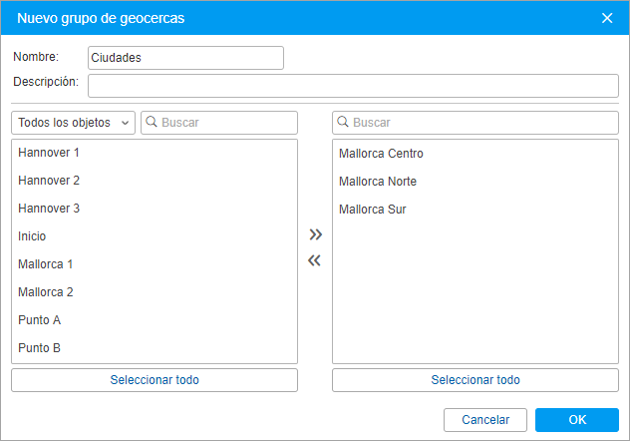This screenshot has width=630, height=441.
Task: Select Mallorca 2 in available list
Action: [155, 292]
